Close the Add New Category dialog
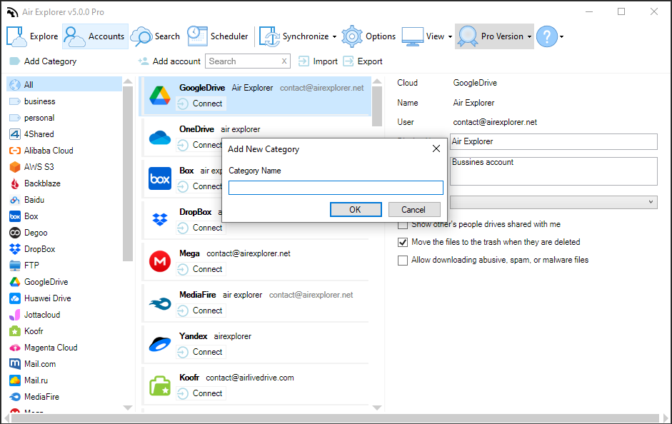Image resolution: width=672 pixels, height=424 pixels. (x=436, y=148)
